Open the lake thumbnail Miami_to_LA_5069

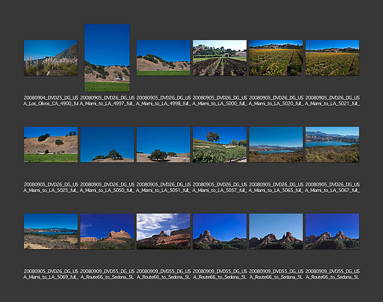point(51,232)
